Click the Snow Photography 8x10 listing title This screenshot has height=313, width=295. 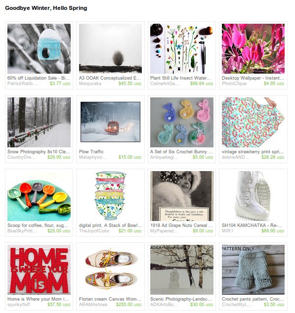pyautogui.click(x=39, y=151)
